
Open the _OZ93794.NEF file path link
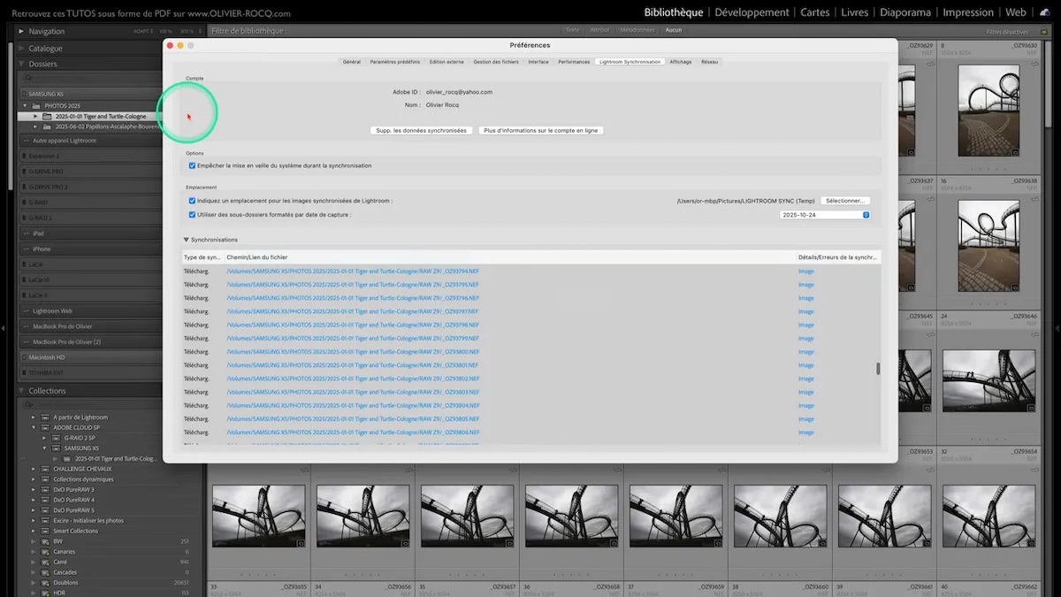pyautogui.click(x=352, y=272)
